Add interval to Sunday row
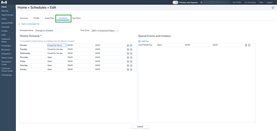 coord(131,69)
